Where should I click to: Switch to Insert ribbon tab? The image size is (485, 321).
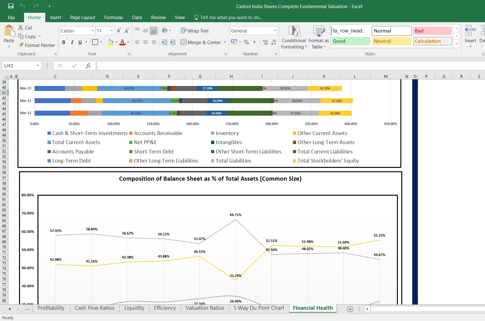[56, 18]
